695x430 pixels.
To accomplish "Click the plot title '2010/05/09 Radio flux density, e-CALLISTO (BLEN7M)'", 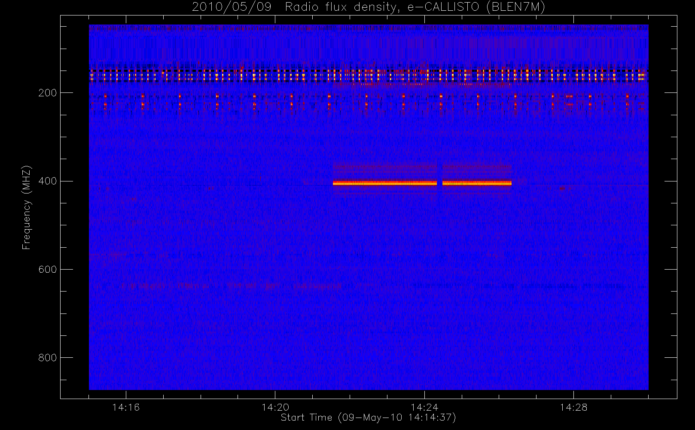I will tap(369, 7).
